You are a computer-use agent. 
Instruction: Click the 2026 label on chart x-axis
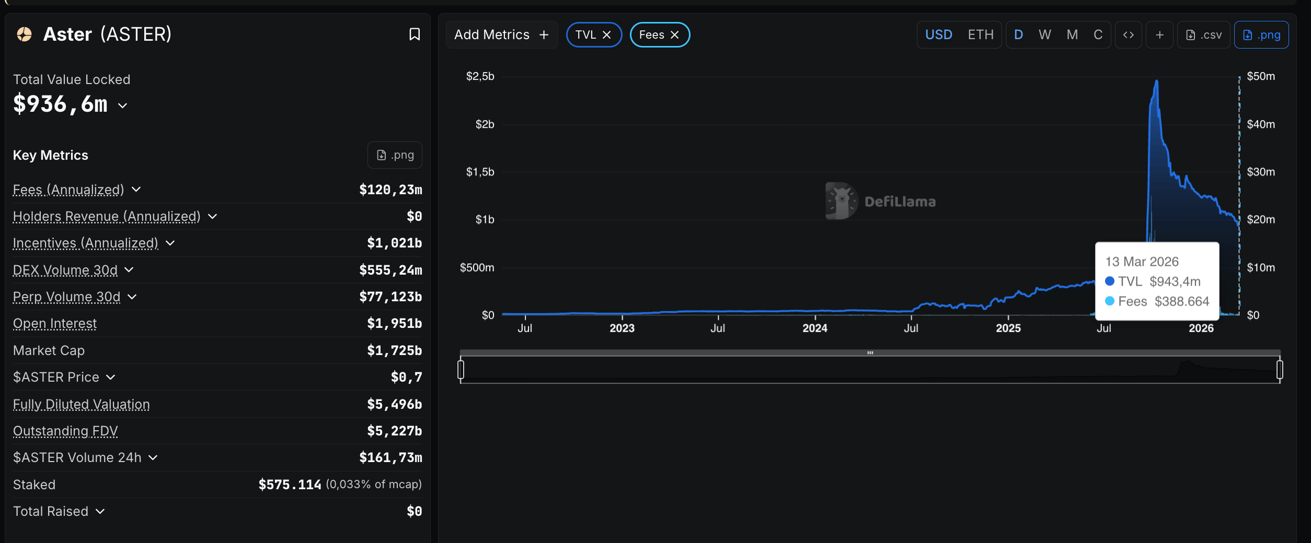click(1201, 328)
